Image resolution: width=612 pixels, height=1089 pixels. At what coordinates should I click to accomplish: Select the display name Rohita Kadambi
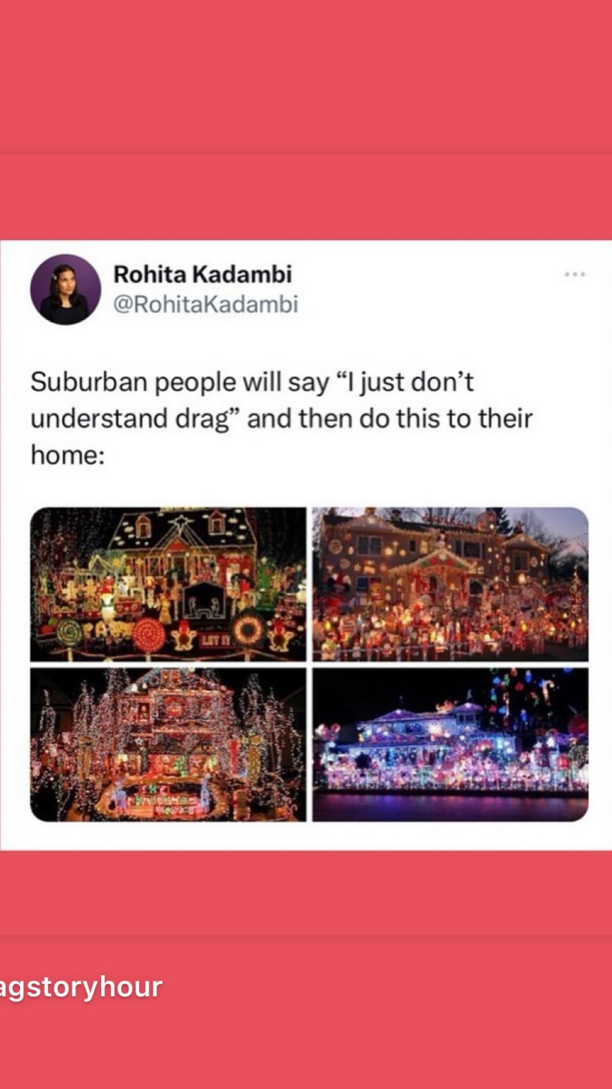pos(202,274)
